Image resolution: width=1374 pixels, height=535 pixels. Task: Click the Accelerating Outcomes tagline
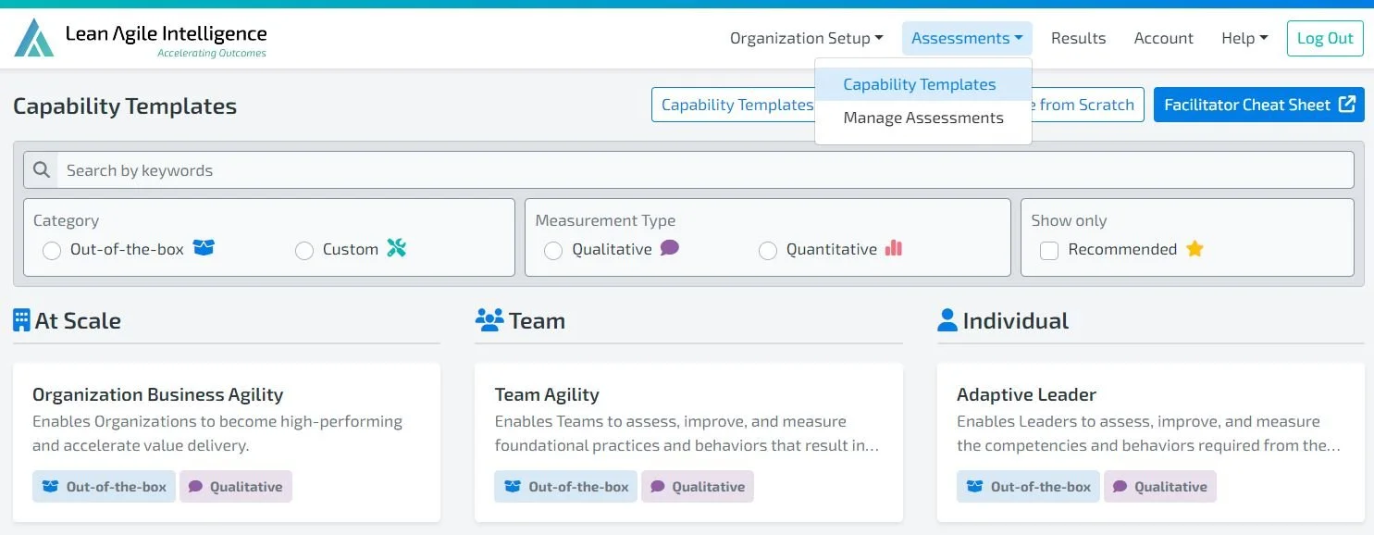click(x=212, y=53)
